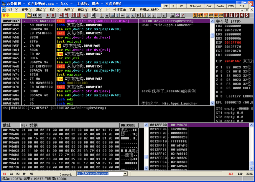Launch Notepad from the toolbar
The image size is (255, 182).
point(195,6)
